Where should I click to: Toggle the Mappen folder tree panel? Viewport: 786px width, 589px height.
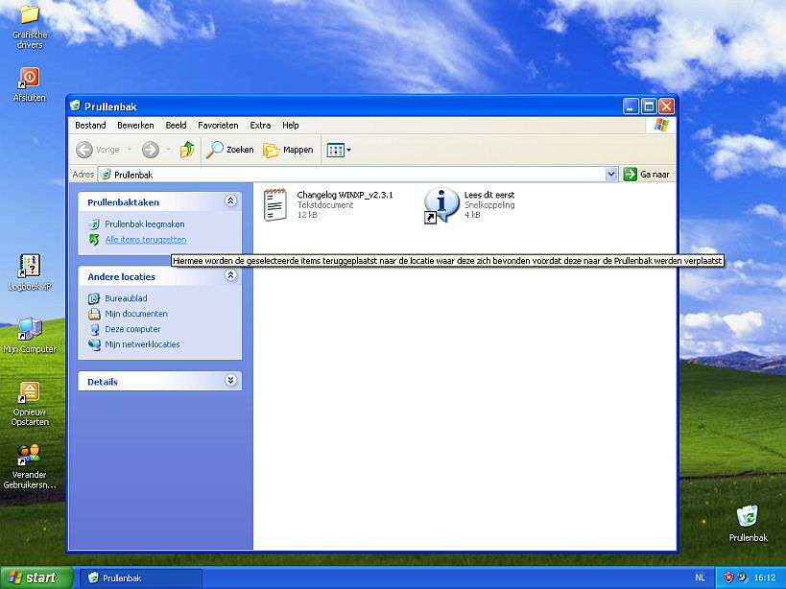[x=287, y=150]
